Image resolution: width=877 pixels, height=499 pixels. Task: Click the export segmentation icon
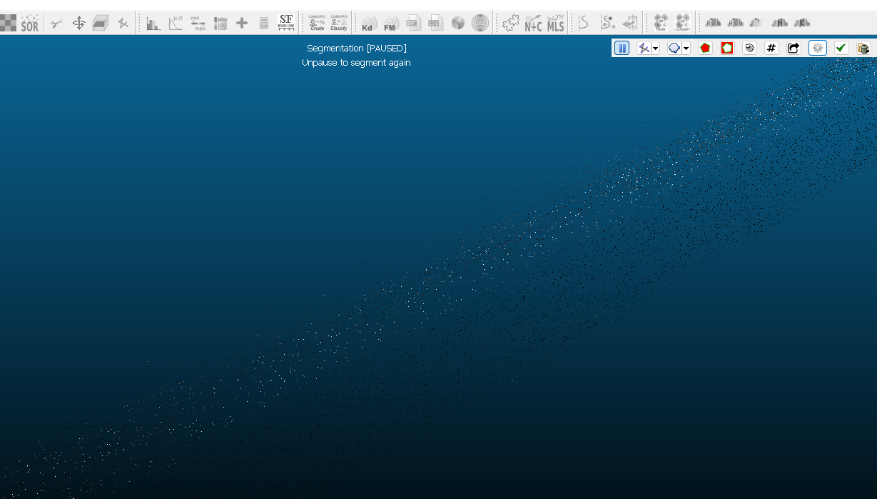click(x=794, y=47)
